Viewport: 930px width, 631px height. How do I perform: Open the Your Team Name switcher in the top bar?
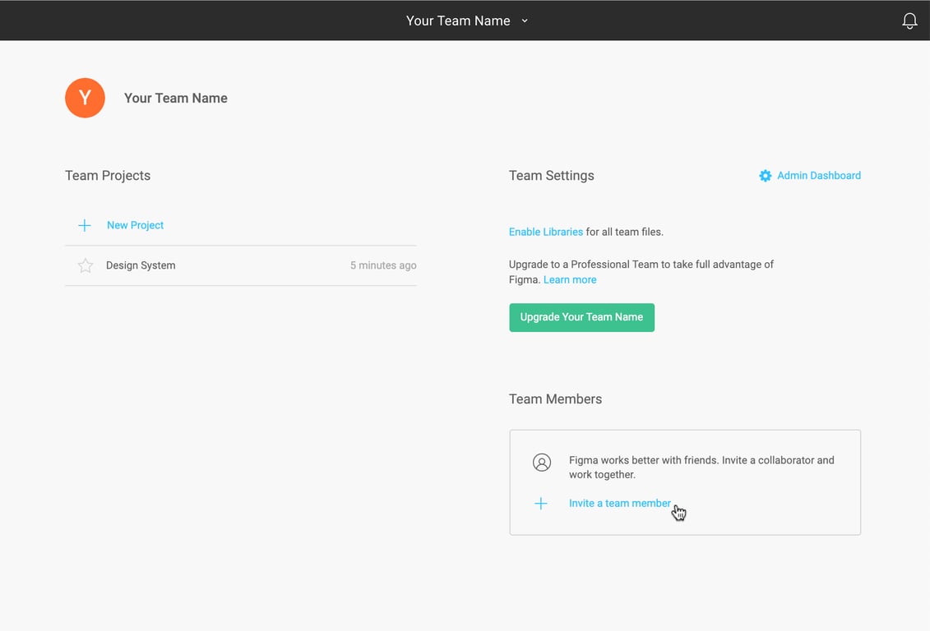click(458, 21)
